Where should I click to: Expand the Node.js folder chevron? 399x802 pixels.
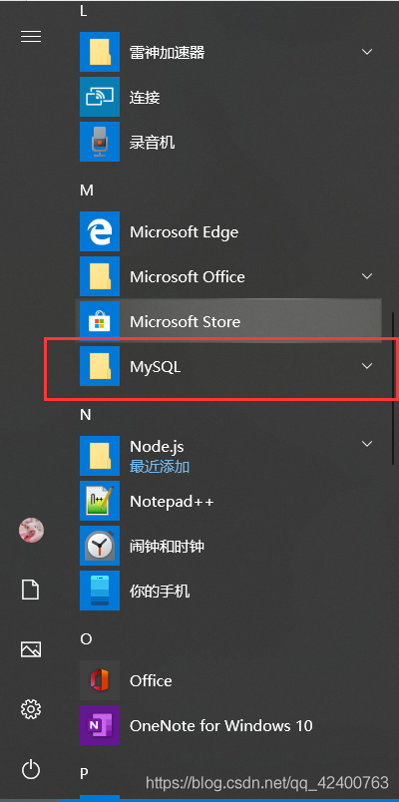click(367, 444)
